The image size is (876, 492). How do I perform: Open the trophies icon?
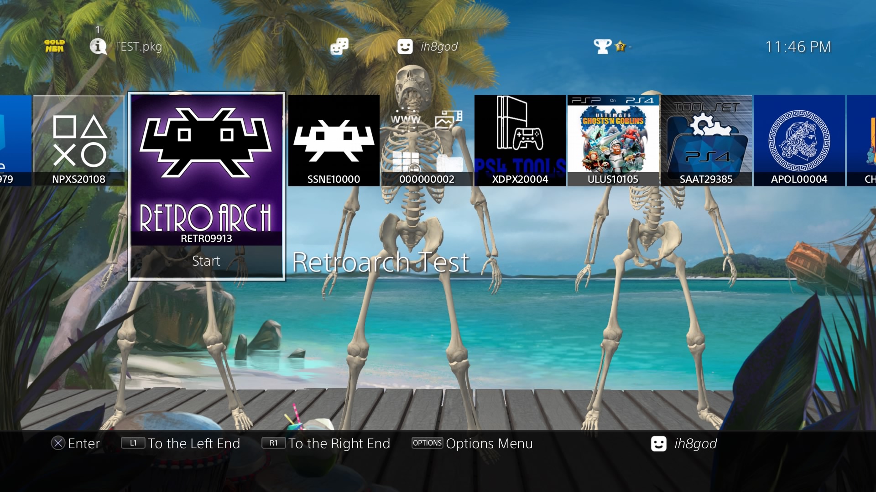pos(602,46)
